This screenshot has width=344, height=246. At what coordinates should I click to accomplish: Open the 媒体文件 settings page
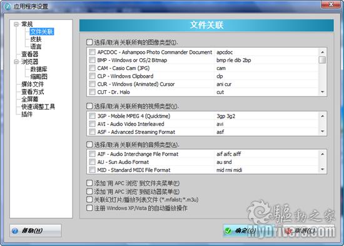[x=33, y=84]
